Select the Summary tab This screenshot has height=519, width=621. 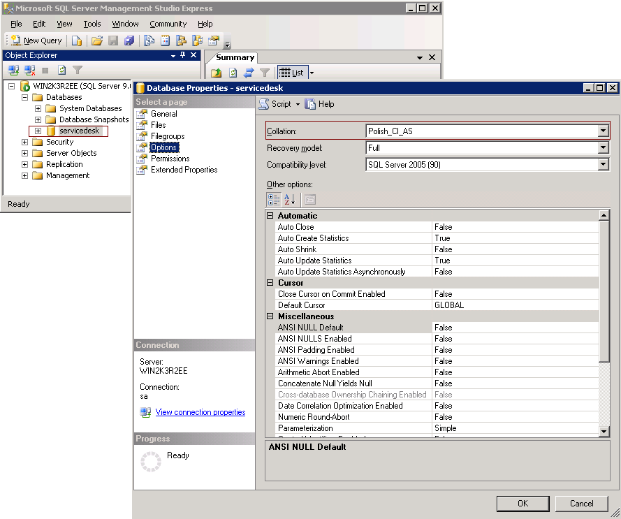click(x=235, y=57)
